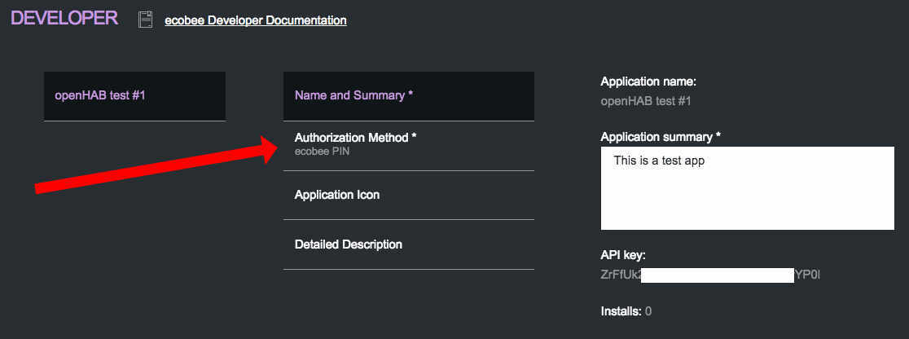Click the DEVELOPER header logo

[64, 19]
